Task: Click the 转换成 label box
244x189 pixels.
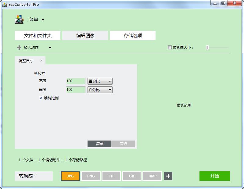Action: (x=34, y=176)
